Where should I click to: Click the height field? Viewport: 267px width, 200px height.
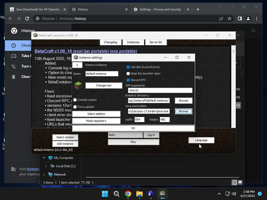pos(165,120)
